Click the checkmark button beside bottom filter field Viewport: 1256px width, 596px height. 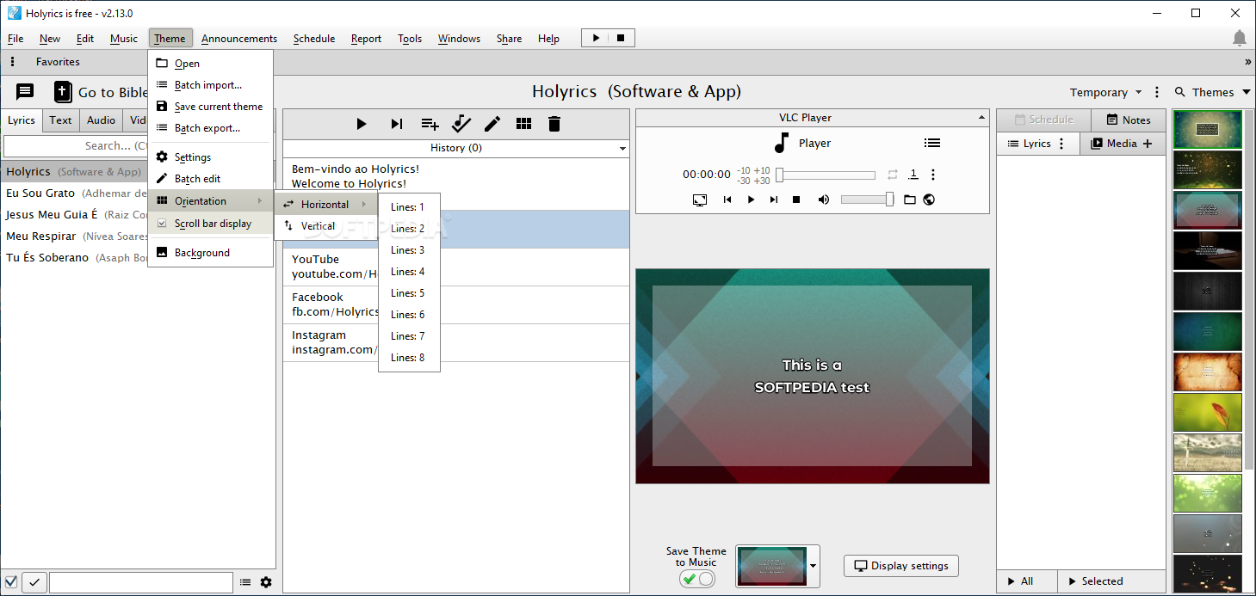click(34, 582)
